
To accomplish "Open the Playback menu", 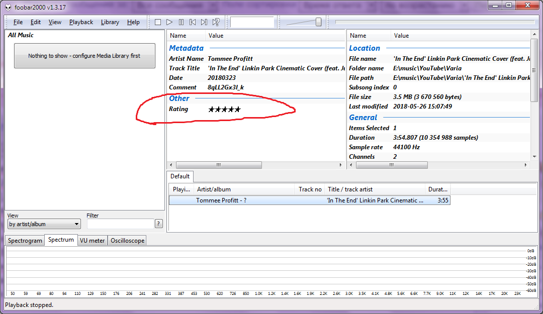I will pyautogui.click(x=81, y=22).
